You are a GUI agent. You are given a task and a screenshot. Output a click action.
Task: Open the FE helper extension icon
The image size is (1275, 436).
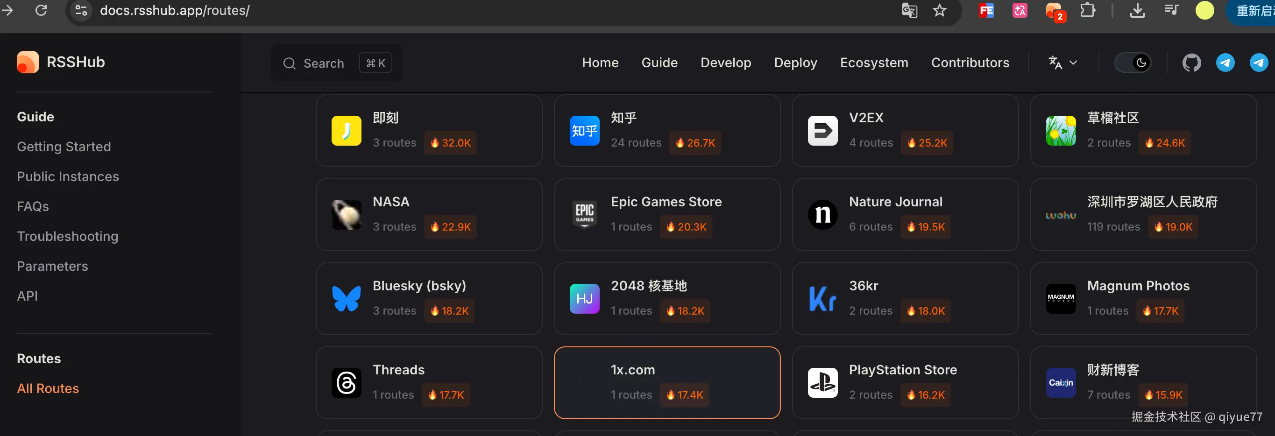[x=986, y=10]
